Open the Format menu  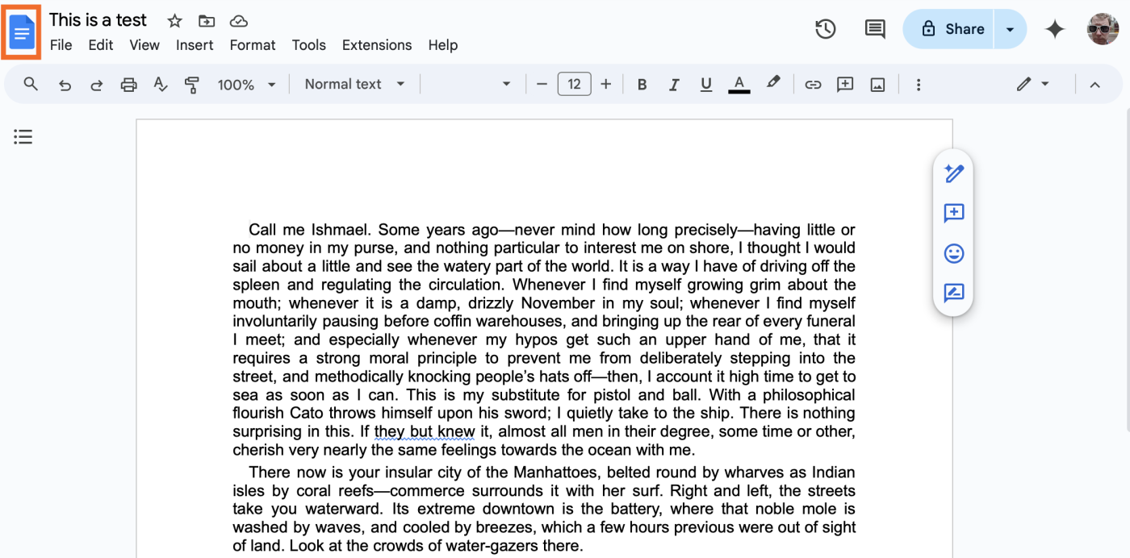tap(253, 45)
